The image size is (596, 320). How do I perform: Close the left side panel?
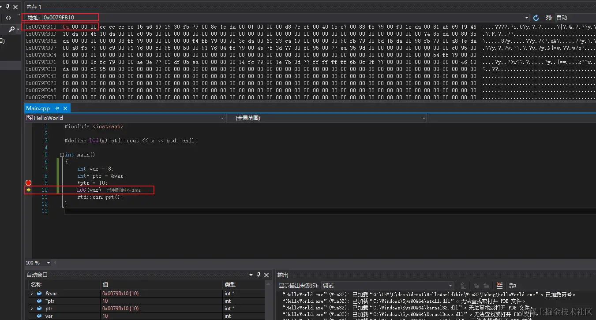click(x=16, y=7)
